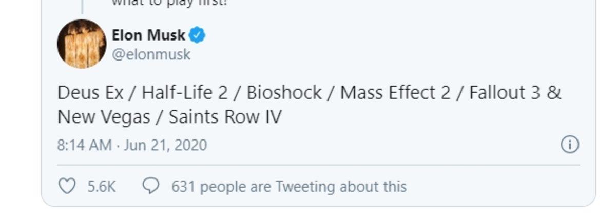616x220 pixels.
Task: Click "New Vegas" in the tweet text
Action: point(103,117)
